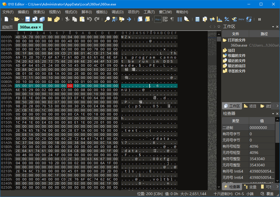Open a file using the folder icon
280x197 pixels.
(17, 19)
